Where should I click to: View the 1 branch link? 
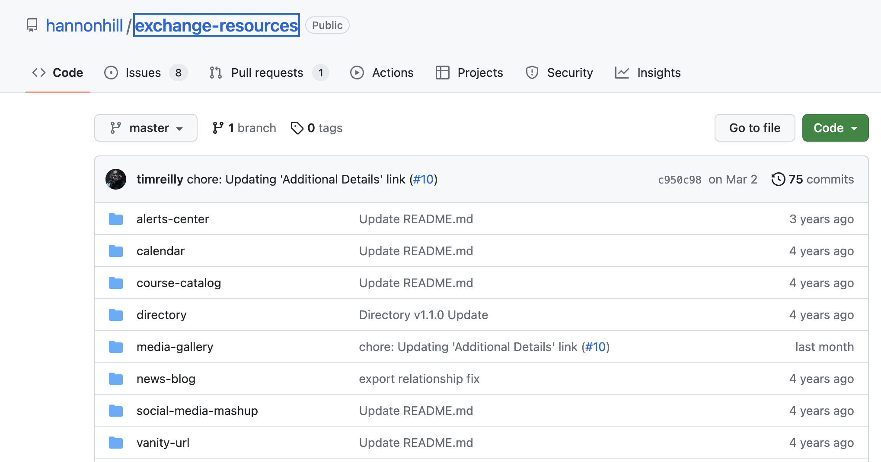(x=244, y=128)
